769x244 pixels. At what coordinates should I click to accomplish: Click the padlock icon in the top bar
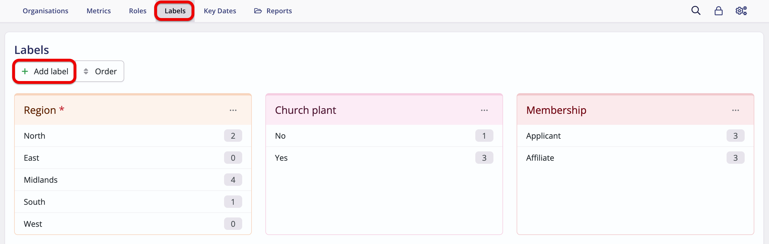pos(719,11)
